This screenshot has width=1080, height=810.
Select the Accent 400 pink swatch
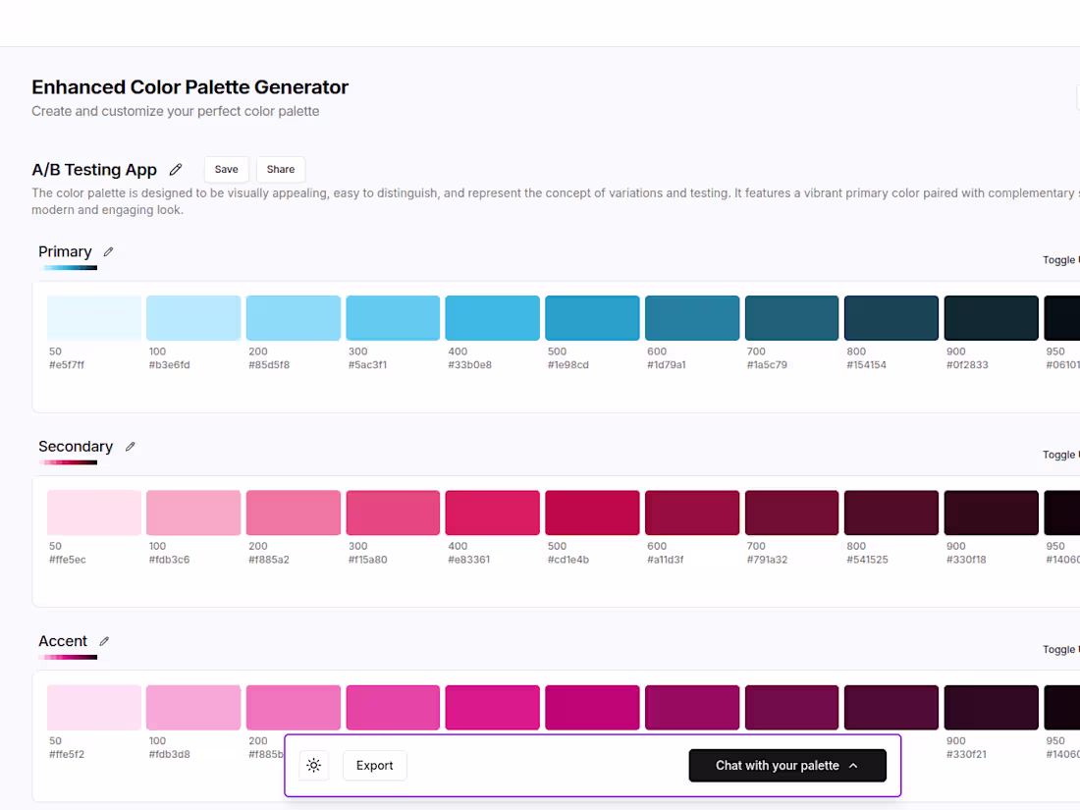click(x=492, y=707)
